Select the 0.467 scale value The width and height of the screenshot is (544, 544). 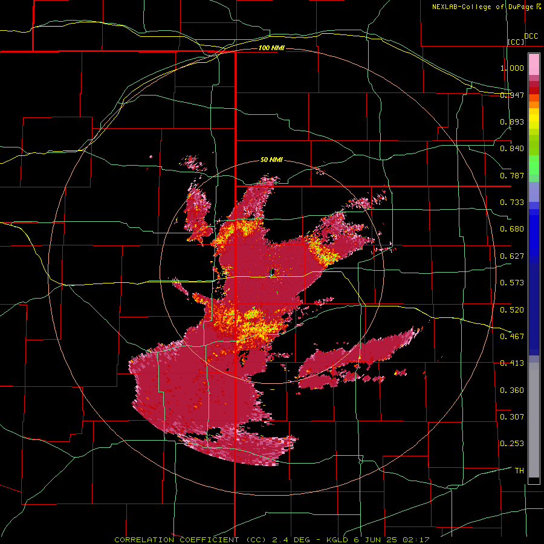click(x=512, y=337)
